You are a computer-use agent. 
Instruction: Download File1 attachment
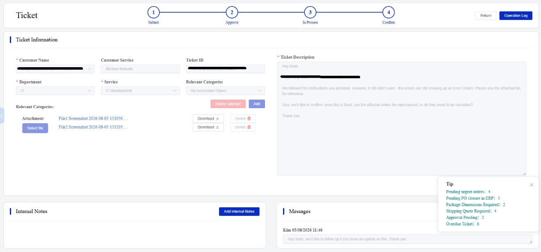(208, 118)
